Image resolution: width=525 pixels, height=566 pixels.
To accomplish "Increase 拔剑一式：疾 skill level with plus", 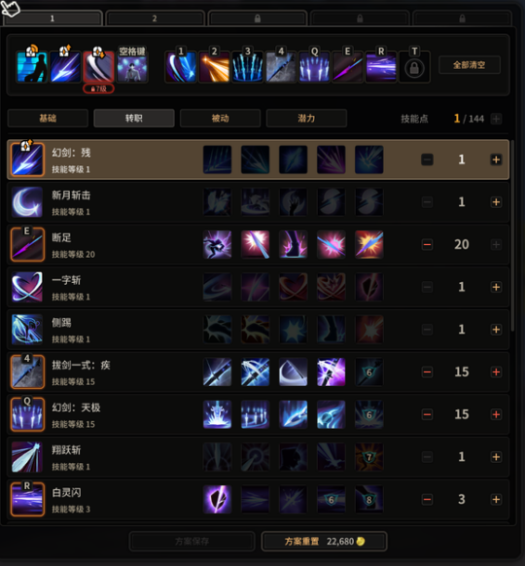I will 496,372.
